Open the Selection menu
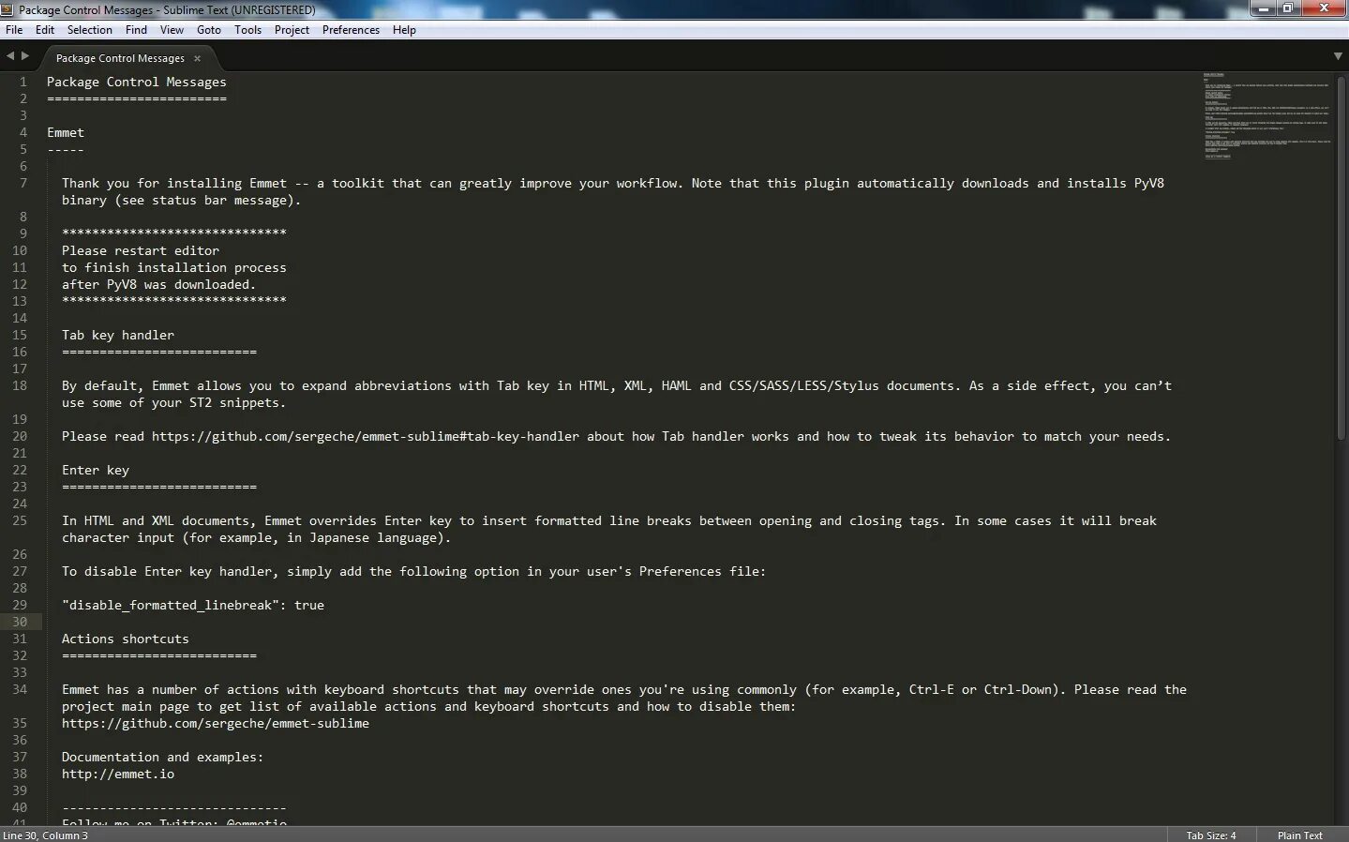 90,30
